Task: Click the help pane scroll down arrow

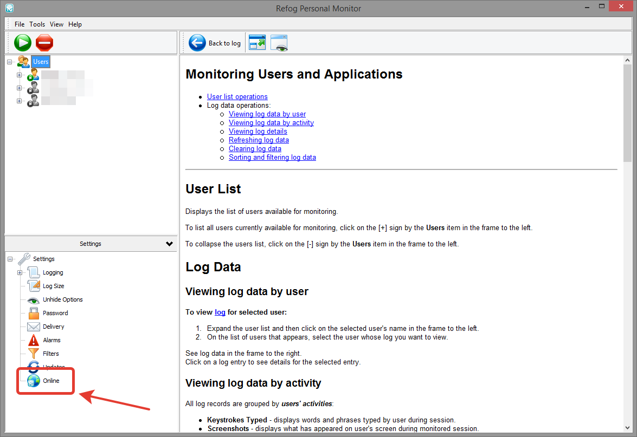Action: click(628, 428)
